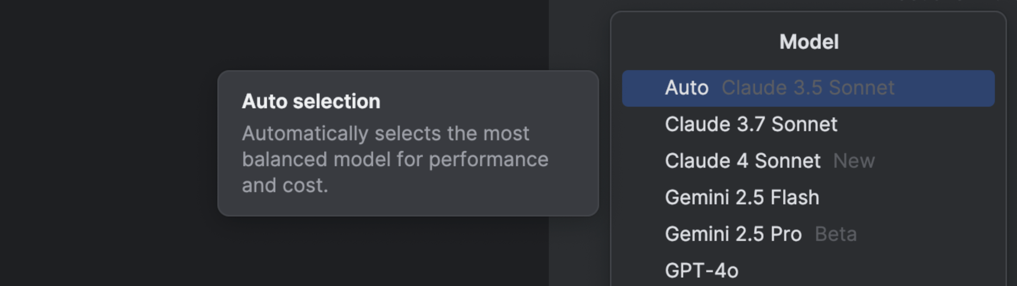Pick the Claude 4 Sonnet model
Viewport: 1017px width, 286px height.
743,161
